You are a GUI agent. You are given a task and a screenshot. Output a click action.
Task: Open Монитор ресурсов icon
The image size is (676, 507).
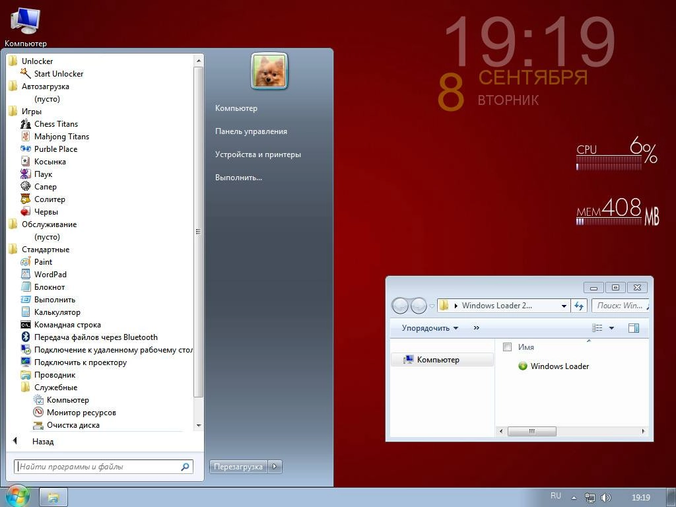pyautogui.click(x=38, y=413)
